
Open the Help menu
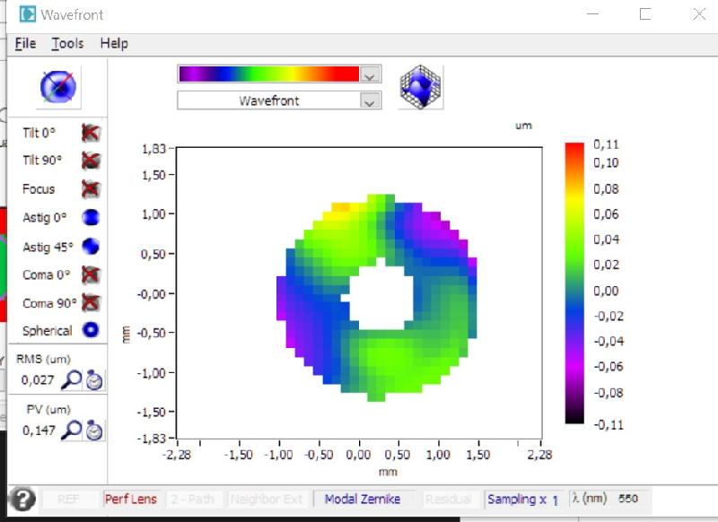point(114,43)
